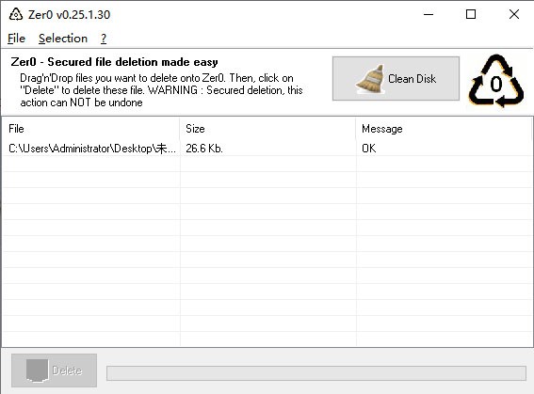This screenshot has width=534, height=394.
Task: Click the Clean Disk button label
Action: pyautogui.click(x=412, y=79)
